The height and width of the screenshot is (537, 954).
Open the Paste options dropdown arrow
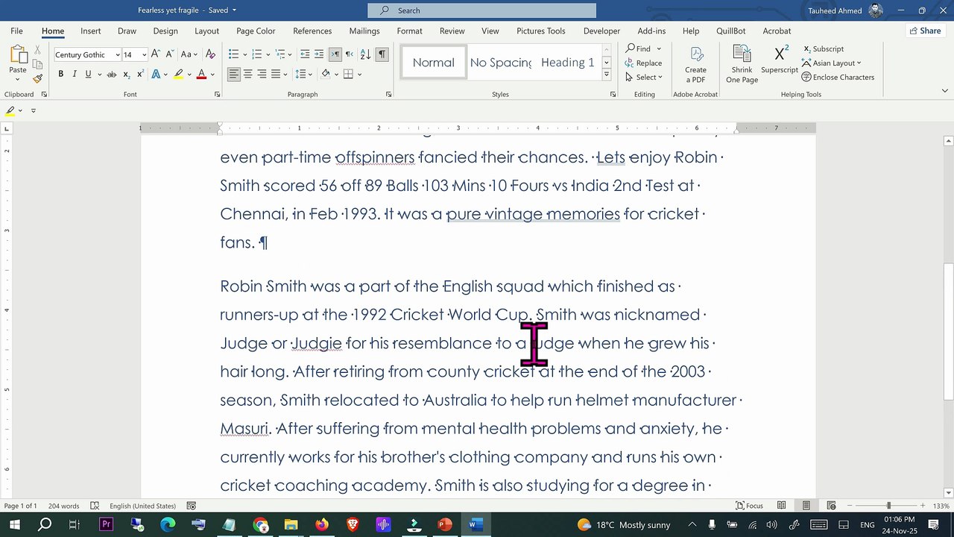point(18,81)
